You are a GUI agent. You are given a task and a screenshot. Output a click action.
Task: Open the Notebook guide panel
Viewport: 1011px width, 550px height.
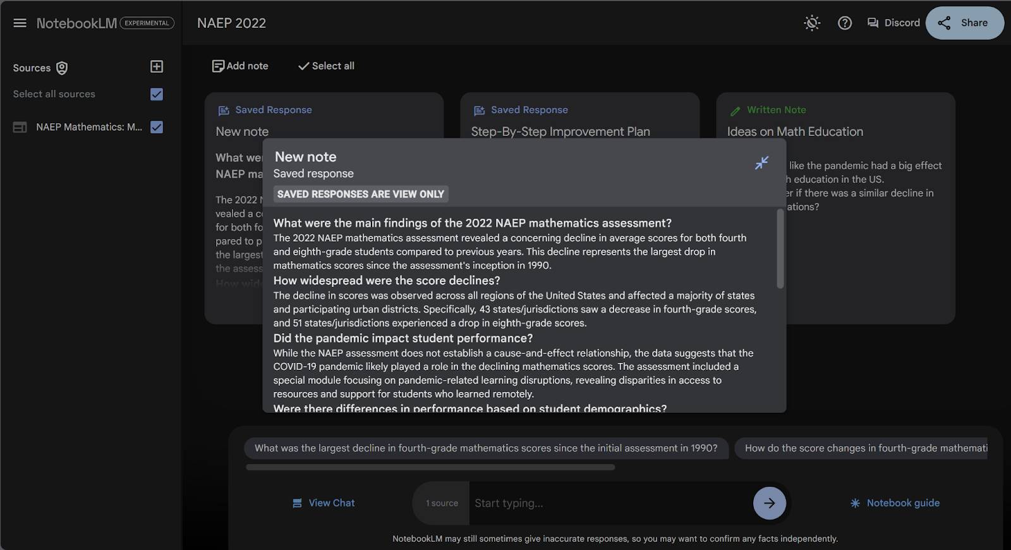(x=895, y=503)
